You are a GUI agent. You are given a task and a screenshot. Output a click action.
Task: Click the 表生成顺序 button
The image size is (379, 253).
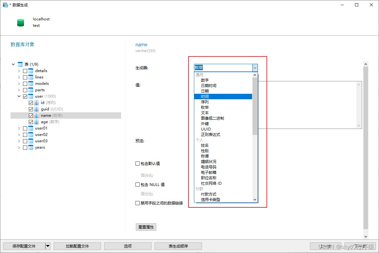coord(178,246)
